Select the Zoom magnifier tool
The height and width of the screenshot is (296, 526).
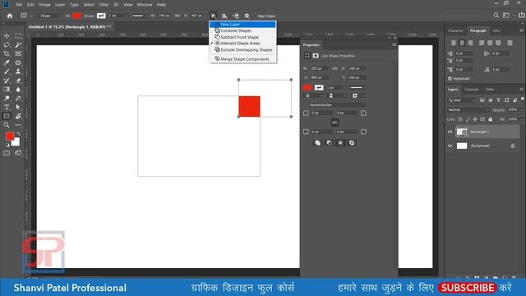(7, 125)
